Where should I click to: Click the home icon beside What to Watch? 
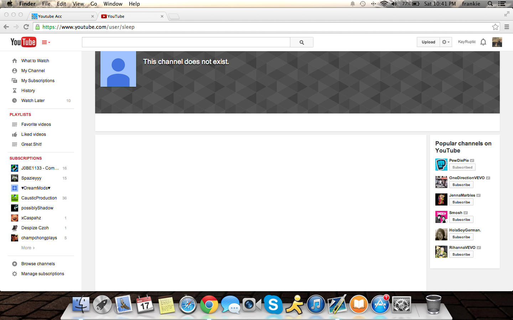tap(15, 61)
